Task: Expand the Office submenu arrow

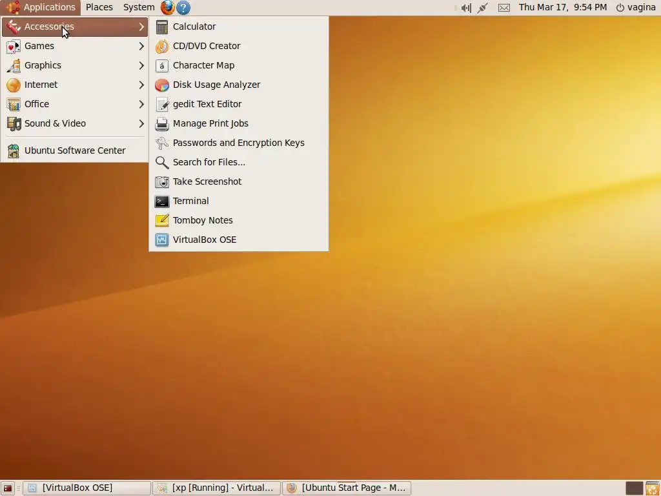Action: [141, 104]
